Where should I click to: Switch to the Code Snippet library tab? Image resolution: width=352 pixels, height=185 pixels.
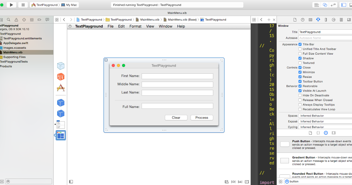(318, 133)
